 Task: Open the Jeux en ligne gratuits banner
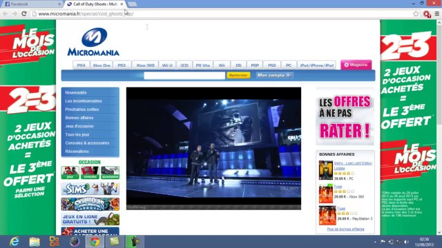point(90,219)
